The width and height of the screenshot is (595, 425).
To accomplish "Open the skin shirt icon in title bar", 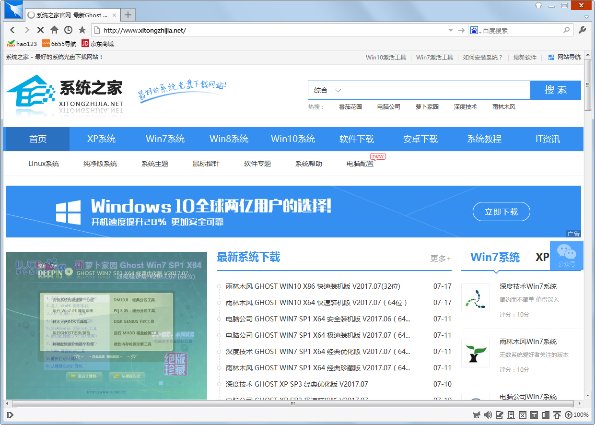I will pos(538,6).
